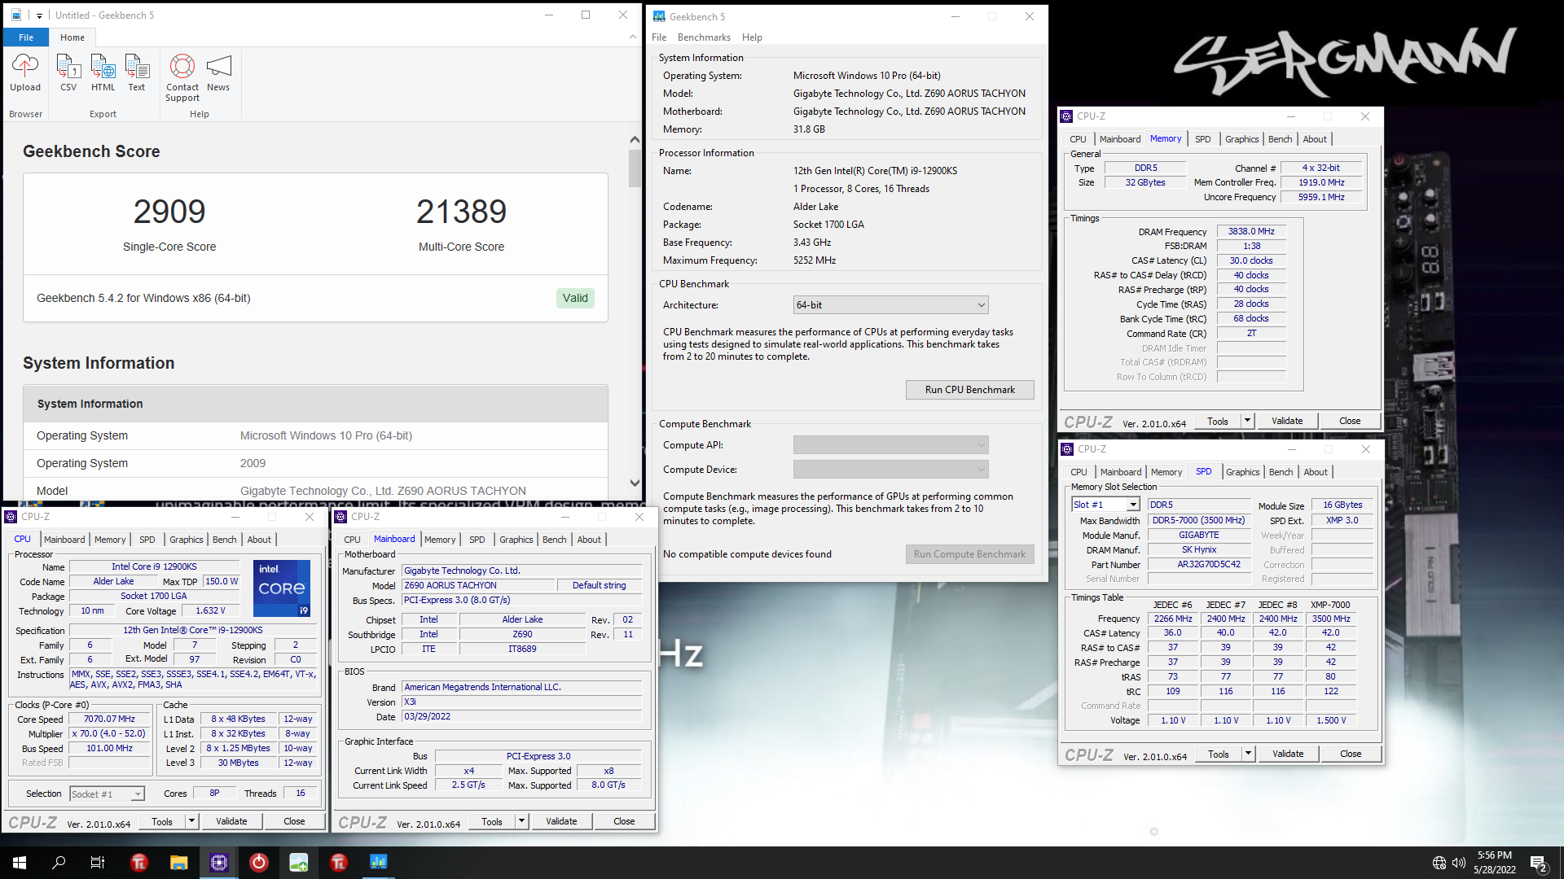Open picture viewer icon on taskbar
This screenshot has height=879, width=1564.
[x=299, y=863]
